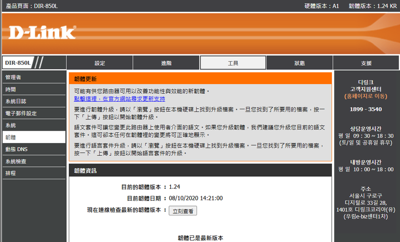Screen dimensions: 400x242
Task: Open the 進階 tab
Action: tap(166, 63)
